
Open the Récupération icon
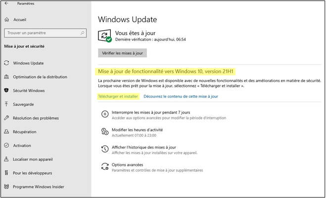6,132
